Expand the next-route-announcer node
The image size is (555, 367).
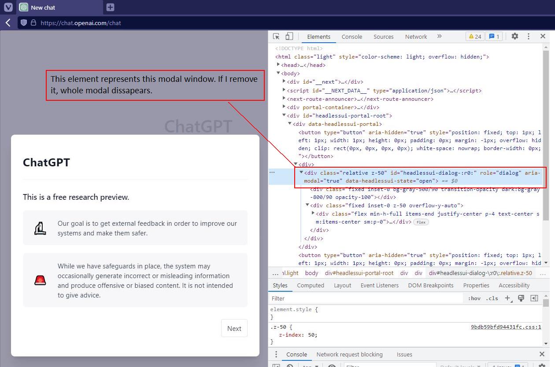[284, 99]
